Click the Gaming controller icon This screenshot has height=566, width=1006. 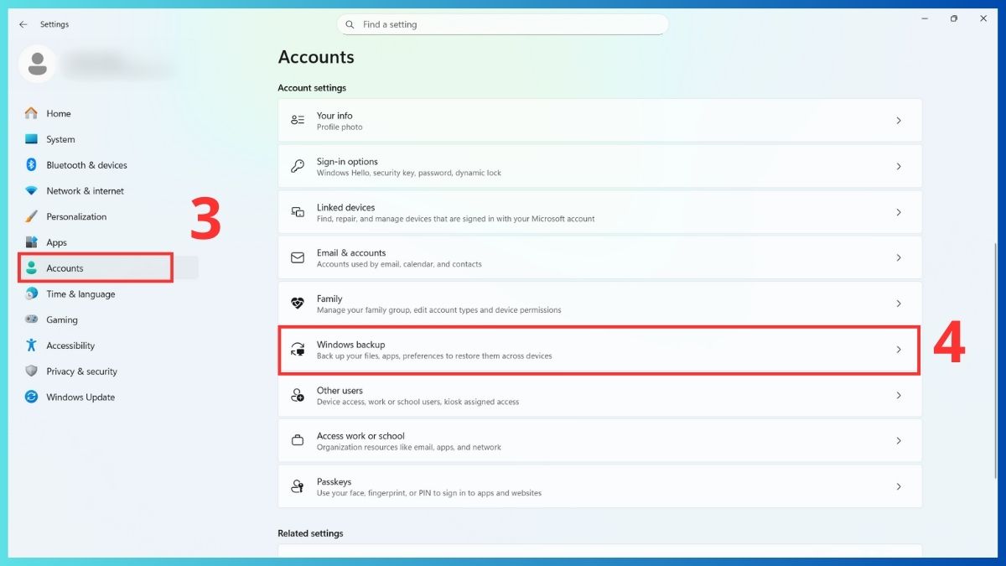click(31, 319)
